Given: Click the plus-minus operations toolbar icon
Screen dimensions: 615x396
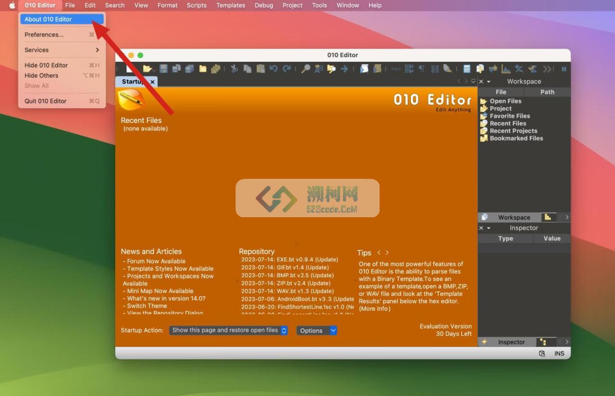Looking at the screenshot, I should coord(519,69).
